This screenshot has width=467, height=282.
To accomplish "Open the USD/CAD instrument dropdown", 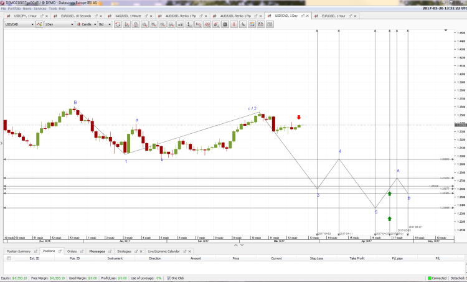I will click(19, 24).
